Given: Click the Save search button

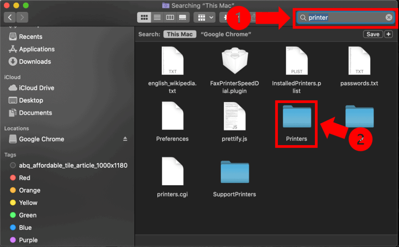Looking at the screenshot, I should click(x=373, y=34).
